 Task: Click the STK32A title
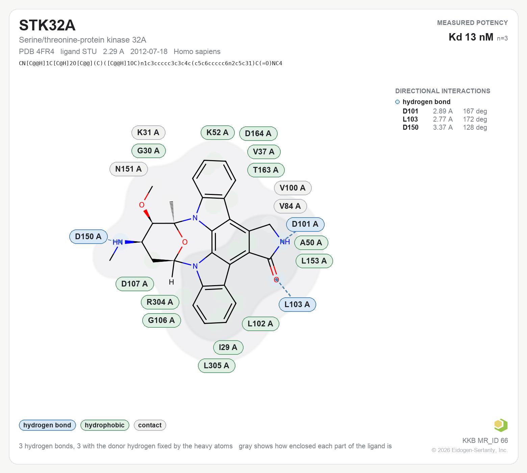tap(47, 25)
